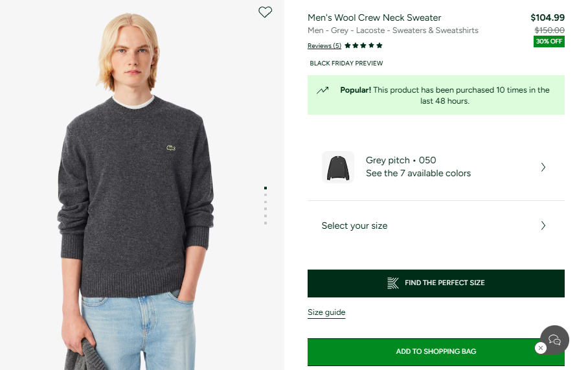Switch to the second image carousel dot
Viewport: 577px width, 370px height.
coord(266,195)
